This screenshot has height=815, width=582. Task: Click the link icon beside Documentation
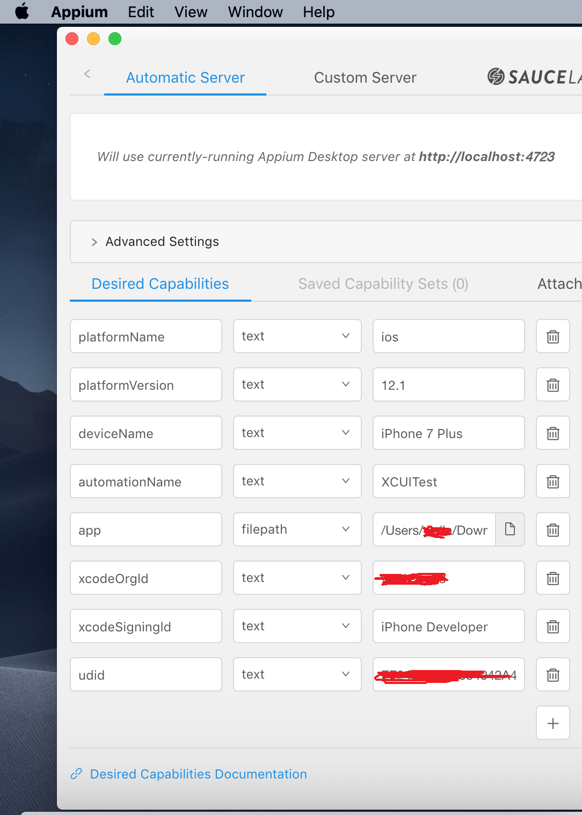[76, 774]
